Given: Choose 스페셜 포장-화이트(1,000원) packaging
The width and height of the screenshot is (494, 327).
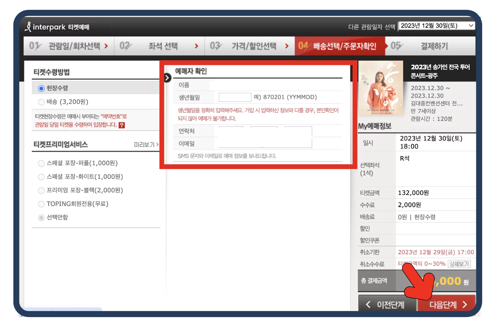Looking at the screenshot, I should (x=41, y=177).
